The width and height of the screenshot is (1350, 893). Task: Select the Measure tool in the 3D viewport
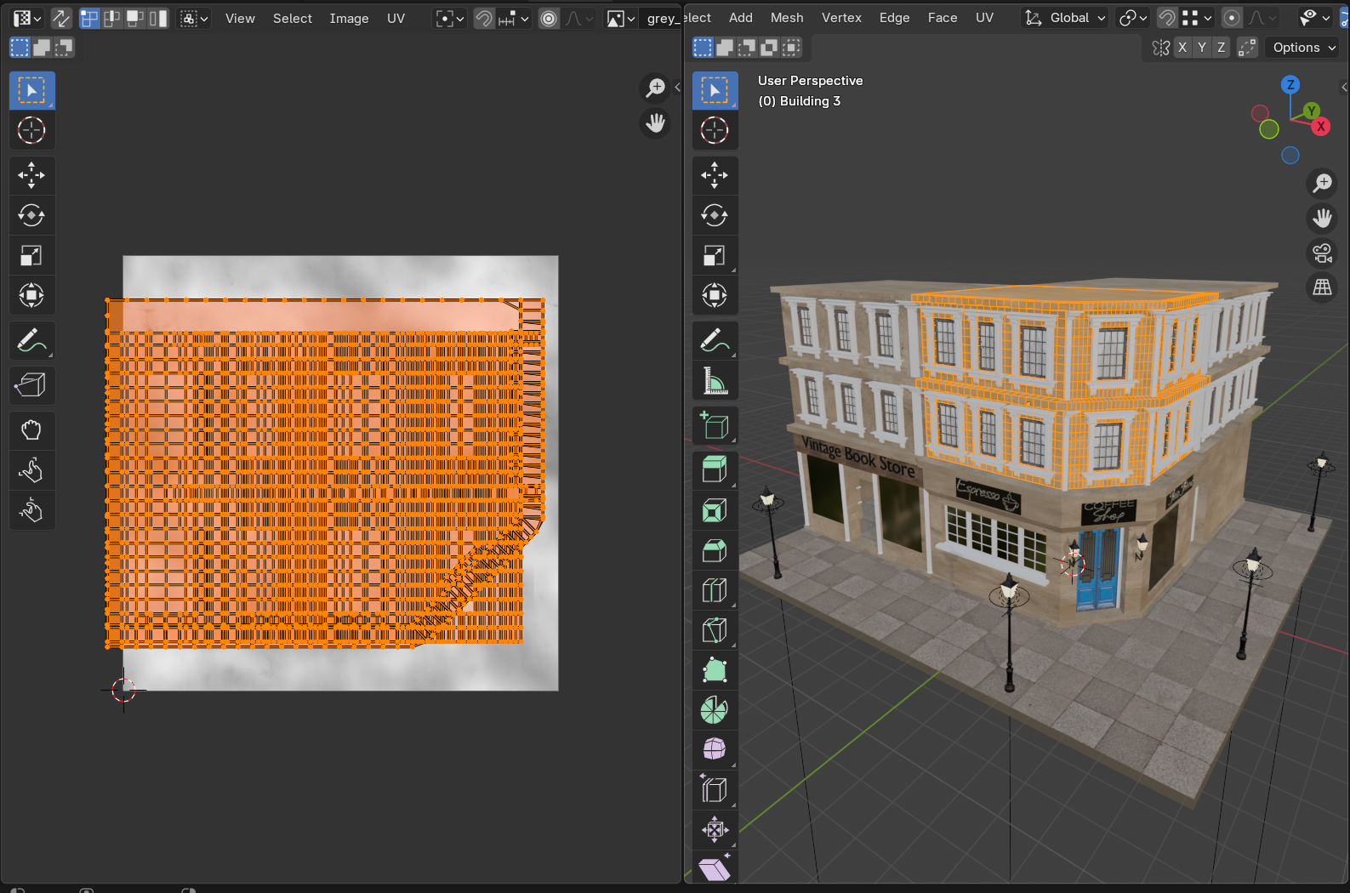715,381
